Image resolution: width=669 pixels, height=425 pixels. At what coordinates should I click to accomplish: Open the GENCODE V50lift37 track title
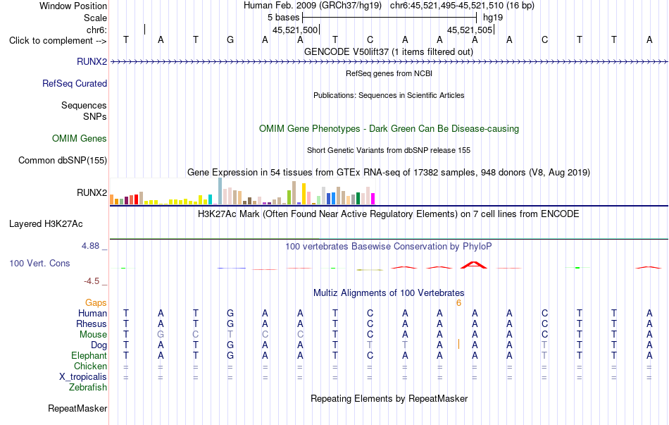pyautogui.click(x=388, y=51)
